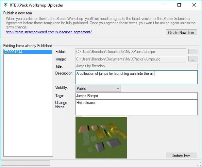Click the Image path field
The height and width of the screenshot is (167, 202).
131,59
